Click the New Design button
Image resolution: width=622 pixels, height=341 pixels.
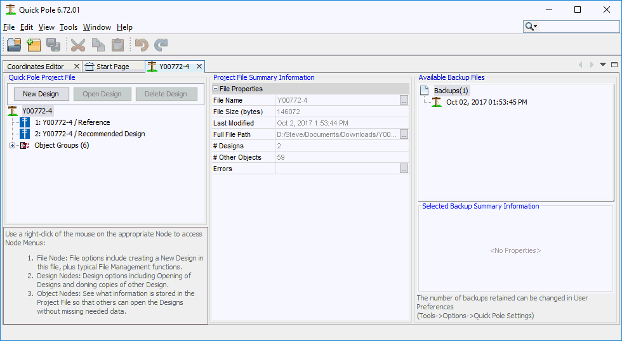(41, 94)
